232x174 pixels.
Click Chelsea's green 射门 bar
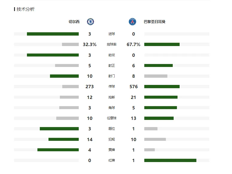click(x=64, y=76)
